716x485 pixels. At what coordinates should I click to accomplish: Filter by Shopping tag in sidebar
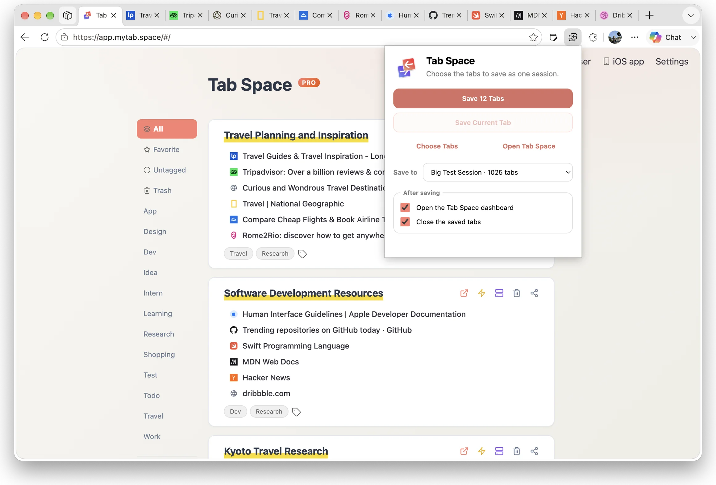pos(159,355)
